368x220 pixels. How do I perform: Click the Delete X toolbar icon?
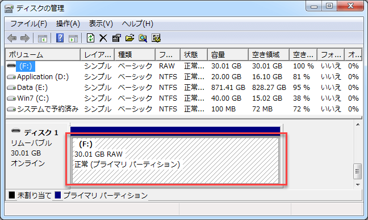click(x=103, y=38)
